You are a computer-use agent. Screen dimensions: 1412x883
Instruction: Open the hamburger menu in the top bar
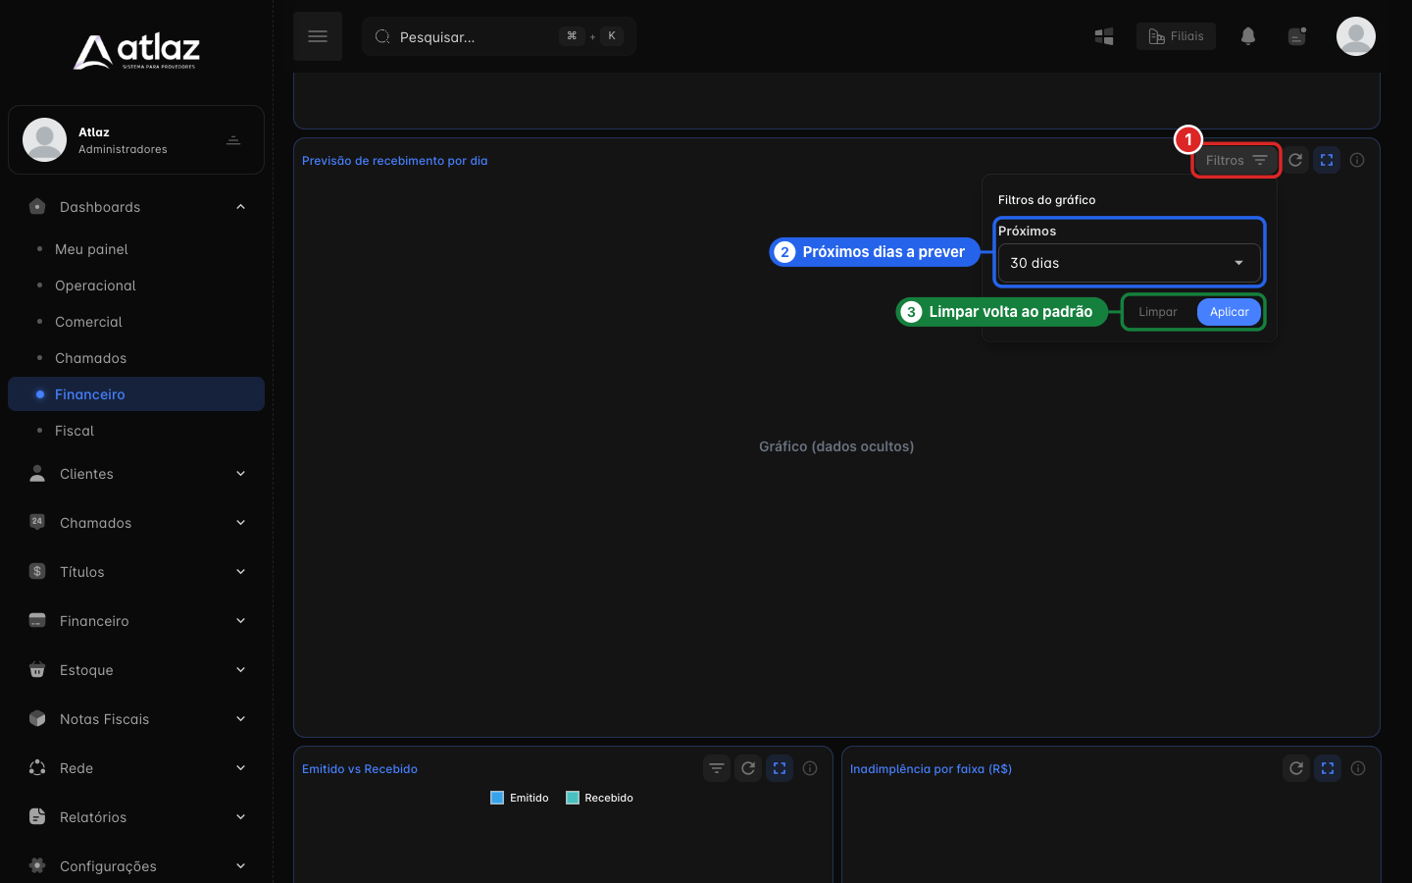pos(318,36)
